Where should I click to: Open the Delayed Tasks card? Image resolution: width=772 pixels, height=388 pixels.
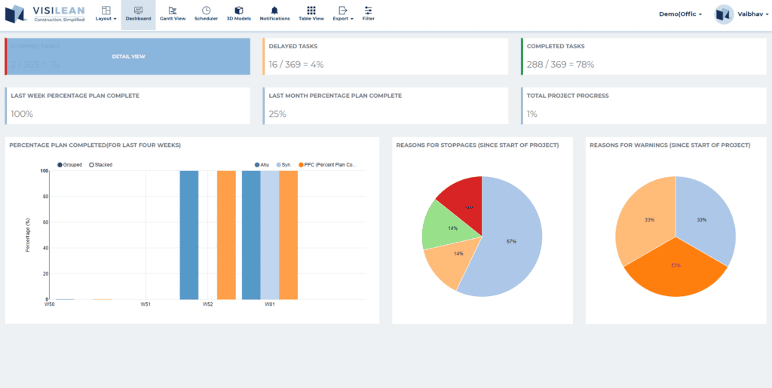385,57
